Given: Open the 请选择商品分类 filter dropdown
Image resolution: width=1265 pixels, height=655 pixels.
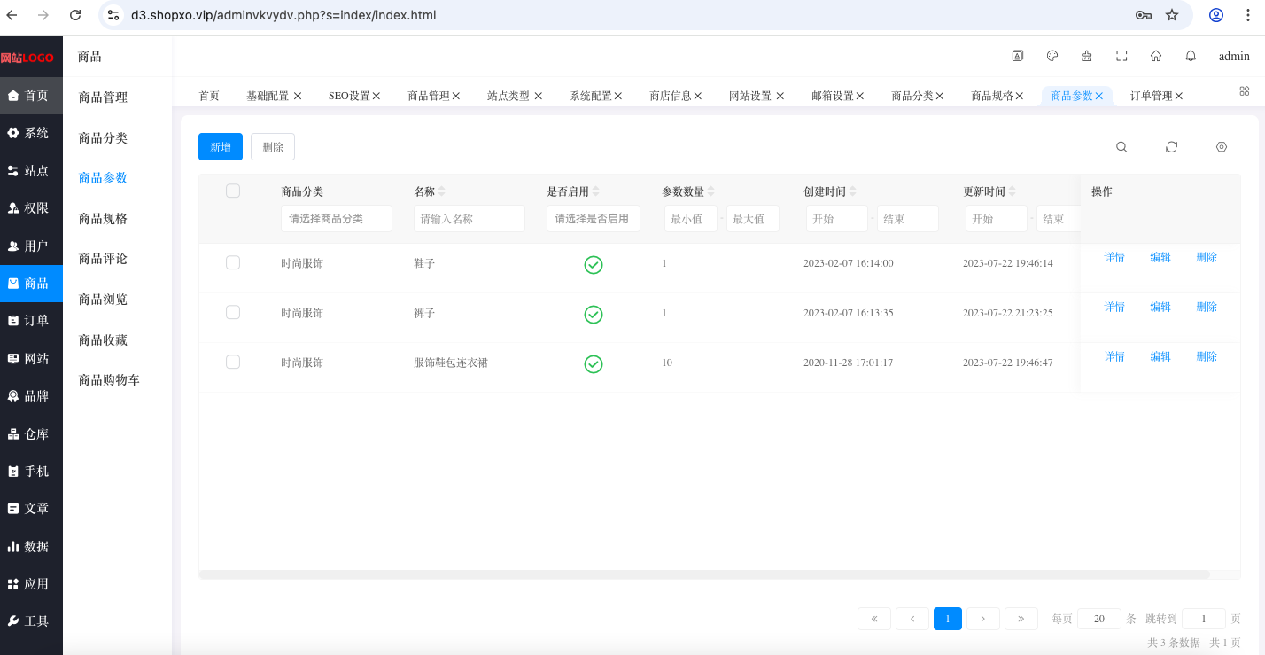Looking at the screenshot, I should pyautogui.click(x=337, y=219).
